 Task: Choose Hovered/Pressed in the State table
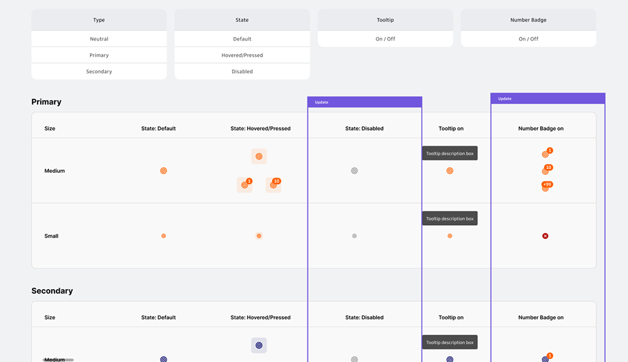[x=242, y=55]
